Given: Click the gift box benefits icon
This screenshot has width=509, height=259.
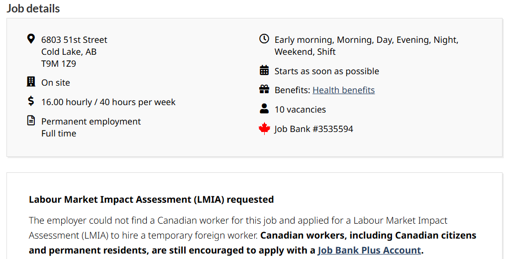Looking at the screenshot, I should point(264,90).
